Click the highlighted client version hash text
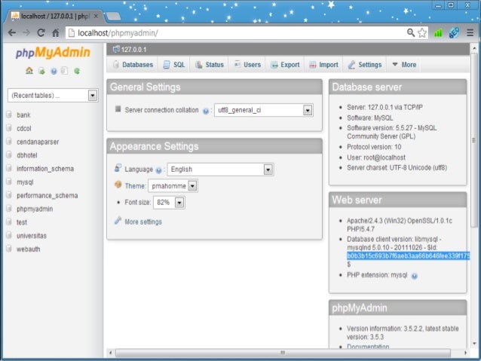481x361 pixels. pos(409,255)
